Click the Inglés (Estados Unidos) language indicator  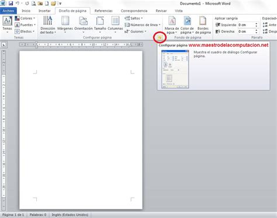tap(70, 215)
